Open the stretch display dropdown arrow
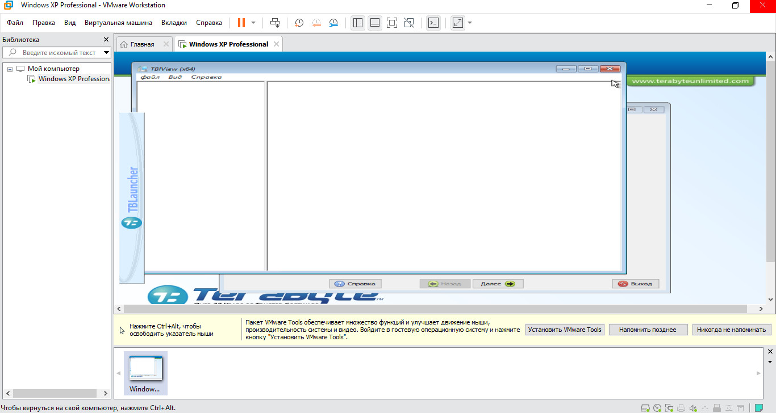Image resolution: width=776 pixels, height=413 pixels. pyautogui.click(x=470, y=23)
